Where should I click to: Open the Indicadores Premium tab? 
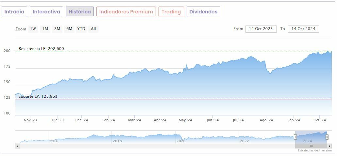(126, 12)
